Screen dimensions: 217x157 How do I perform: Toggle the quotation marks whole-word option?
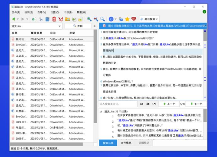(148, 104)
